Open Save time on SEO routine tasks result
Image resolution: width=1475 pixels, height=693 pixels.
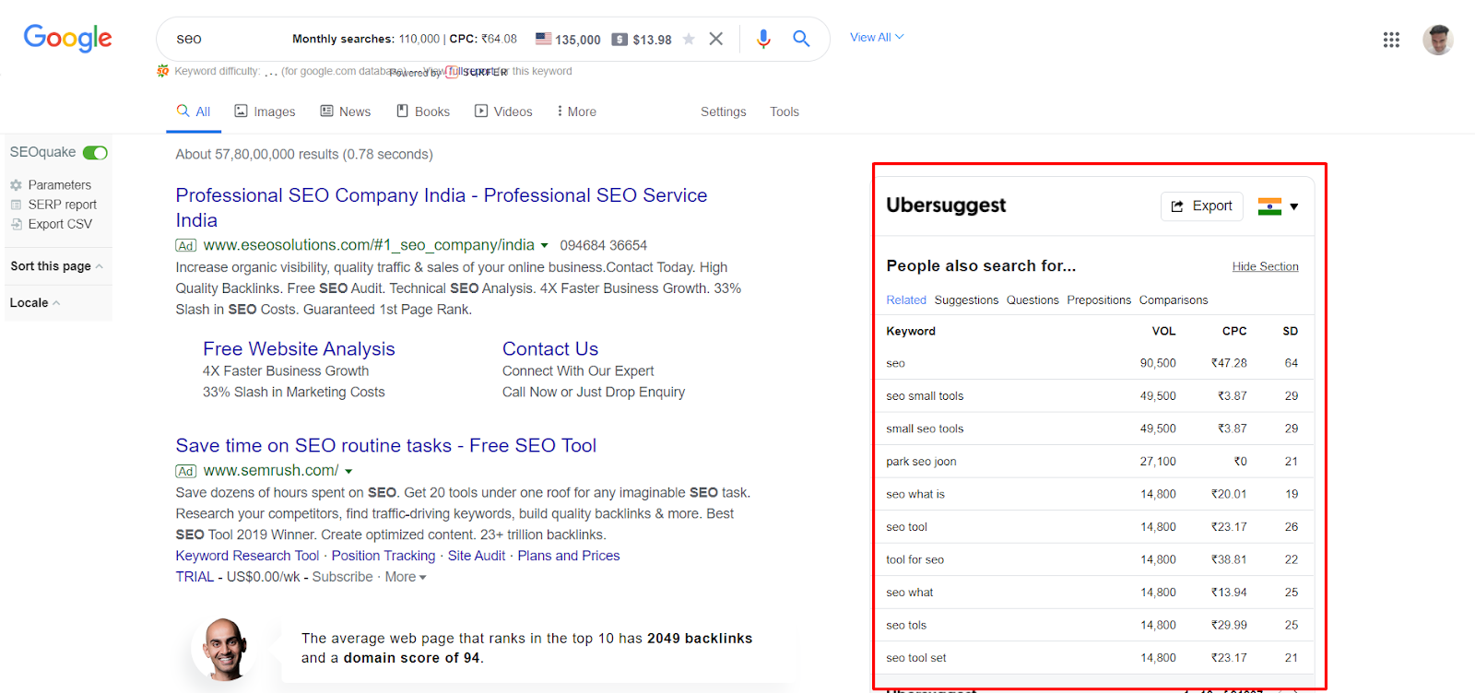pos(386,446)
